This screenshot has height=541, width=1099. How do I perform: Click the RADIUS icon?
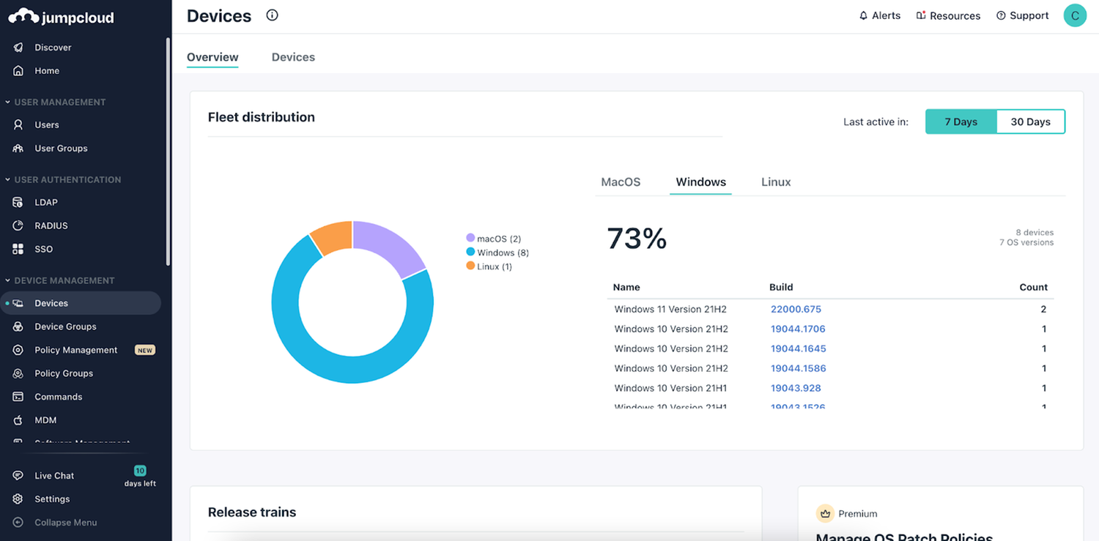point(18,226)
